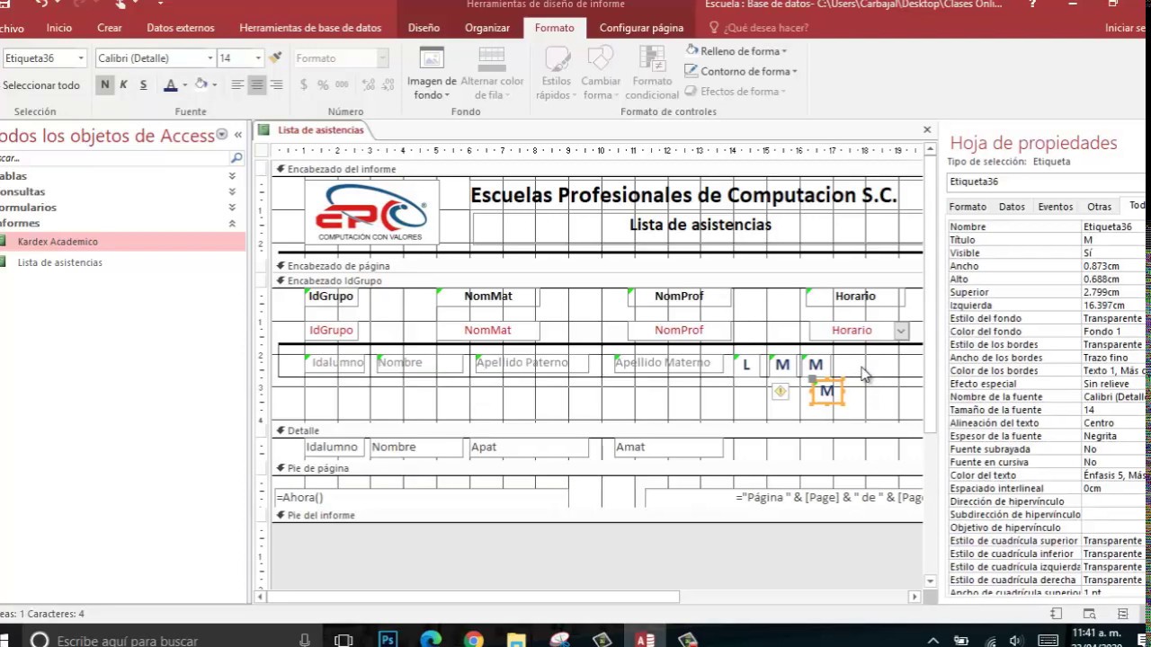Open the font size 14 dropdown
Viewport: 1151px width, 647px height.
(x=258, y=58)
